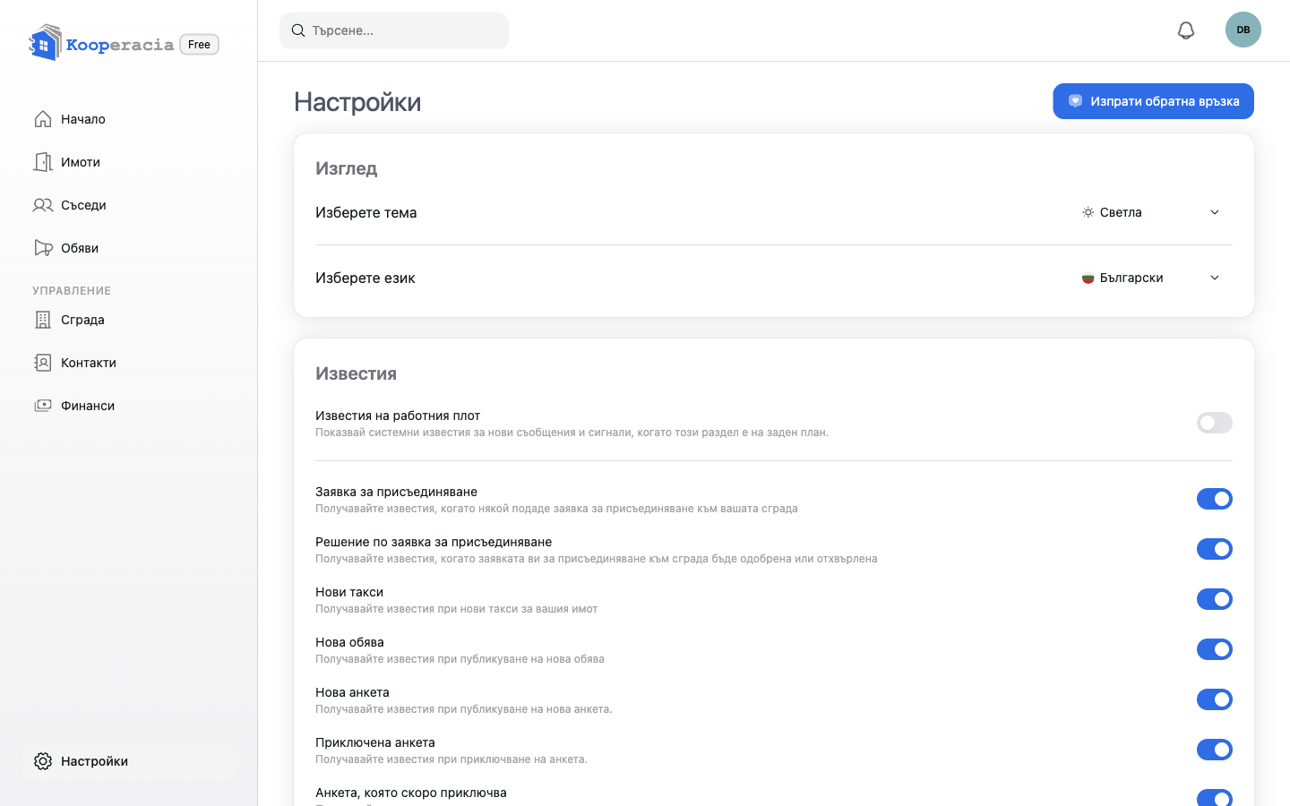Click the Нова анкета setting label
1290x806 pixels.
tap(352, 692)
